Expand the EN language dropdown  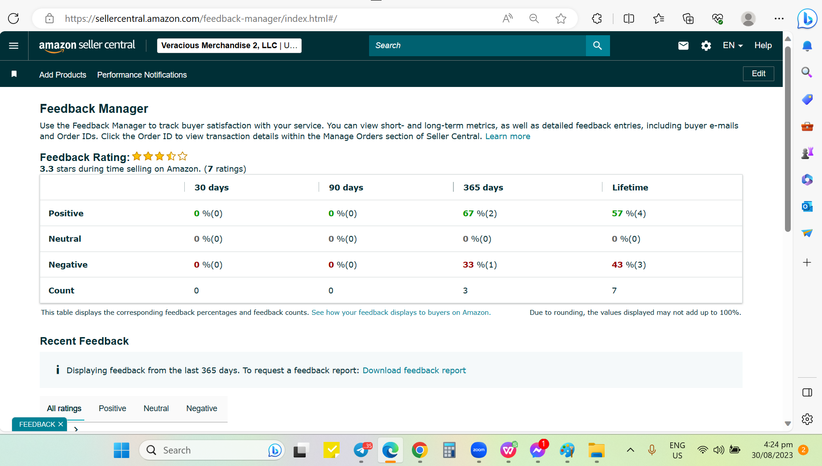pos(733,45)
